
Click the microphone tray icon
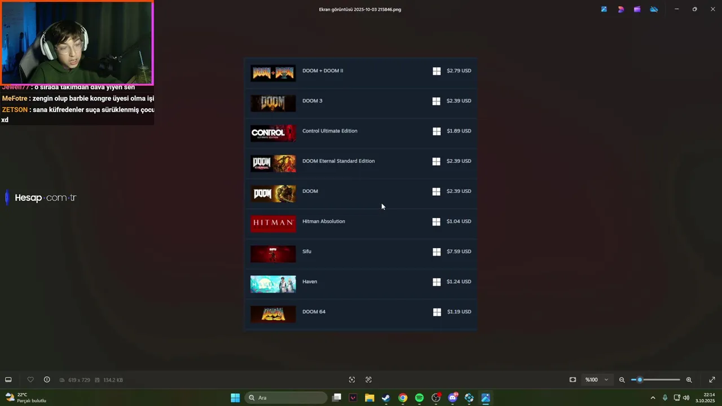pos(665,398)
